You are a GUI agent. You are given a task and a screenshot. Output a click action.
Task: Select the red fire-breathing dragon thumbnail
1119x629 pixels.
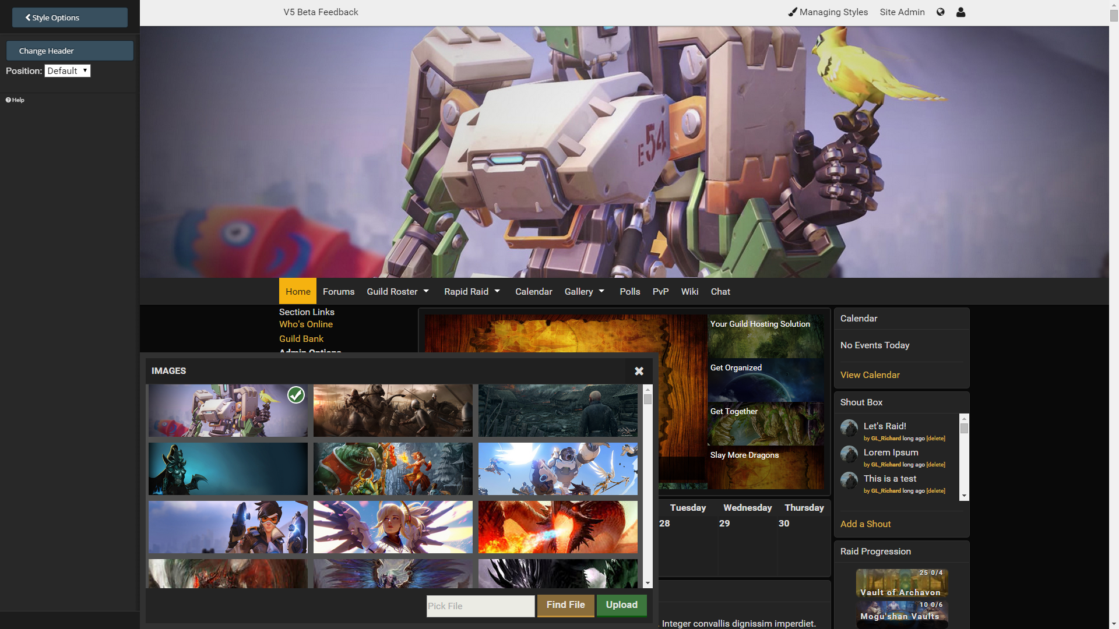coord(558,527)
